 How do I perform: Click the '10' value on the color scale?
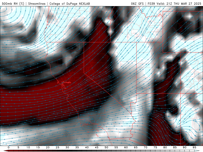click(28, 147)
